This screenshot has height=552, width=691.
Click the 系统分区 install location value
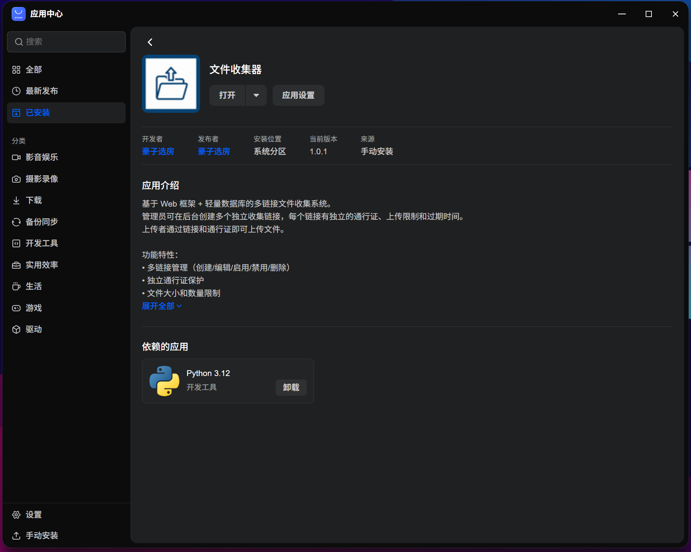pyautogui.click(x=270, y=152)
